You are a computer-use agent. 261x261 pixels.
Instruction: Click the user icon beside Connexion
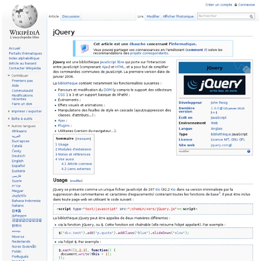coord(236,4)
